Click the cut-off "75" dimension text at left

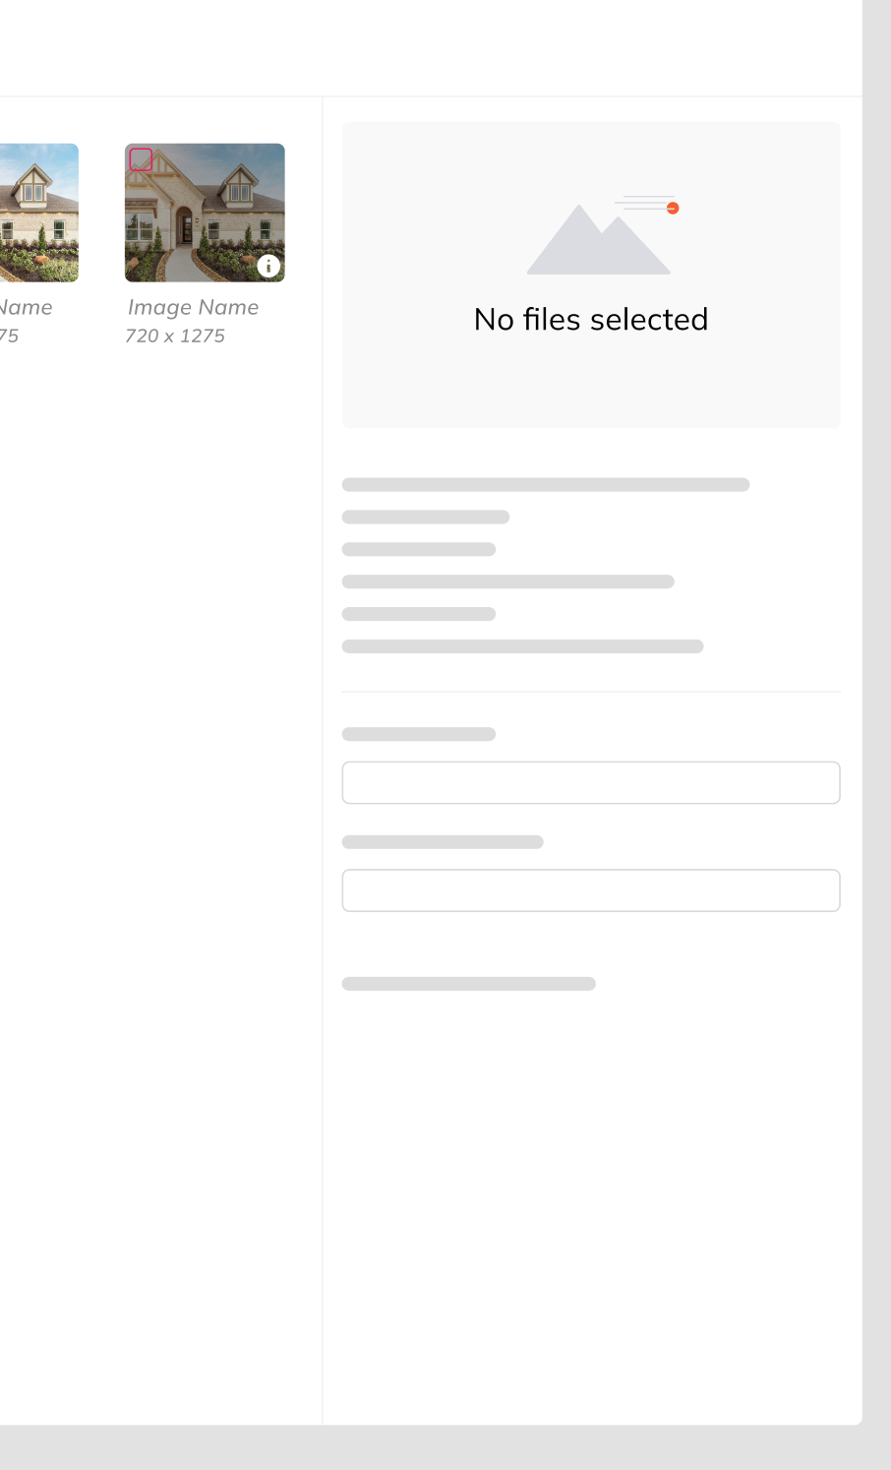coord(9,337)
